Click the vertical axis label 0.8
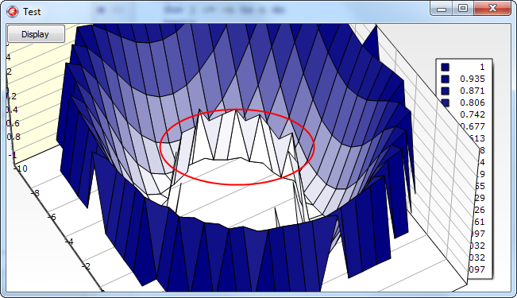Screen dimensions: 517x298 pyautogui.click(x=14, y=137)
